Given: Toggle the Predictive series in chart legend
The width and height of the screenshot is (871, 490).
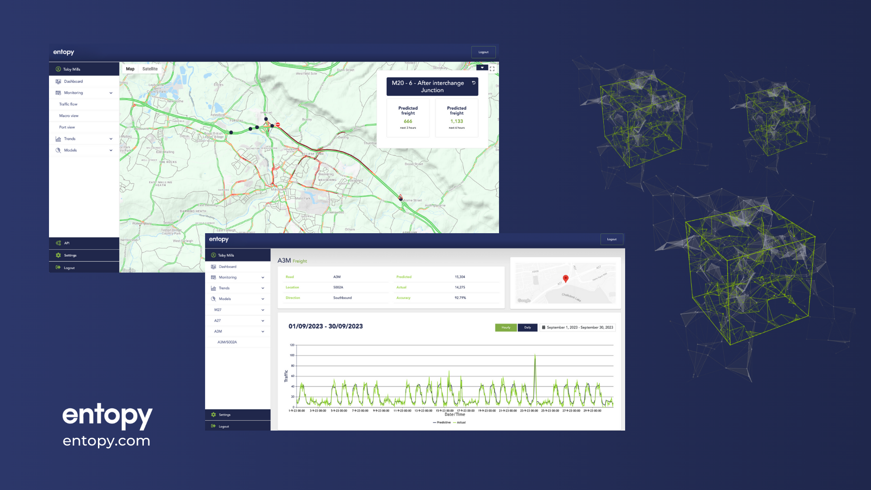Looking at the screenshot, I should [442, 422].
